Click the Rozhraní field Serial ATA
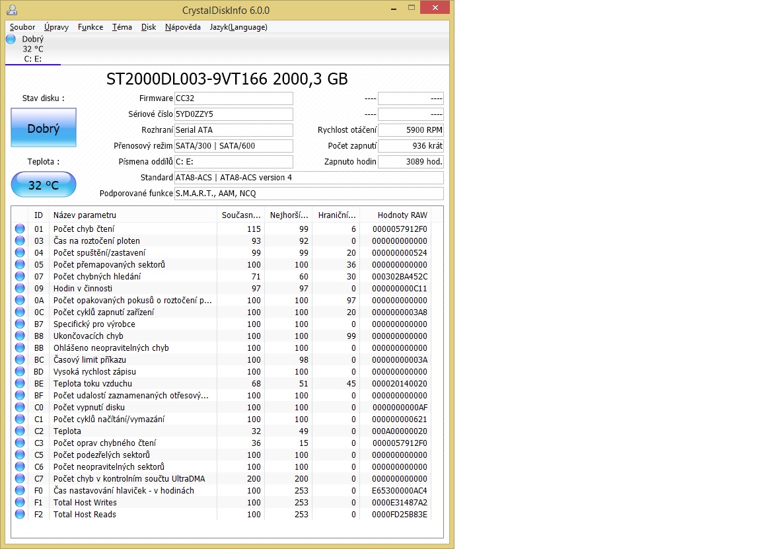 233,130
